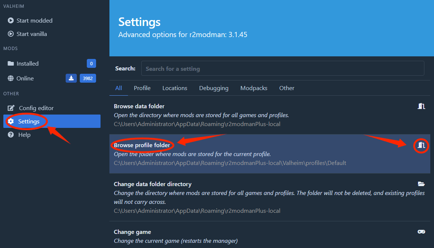The image size is (434, 248).
Task: Open the Installed mods list
Action: [27, 64]
